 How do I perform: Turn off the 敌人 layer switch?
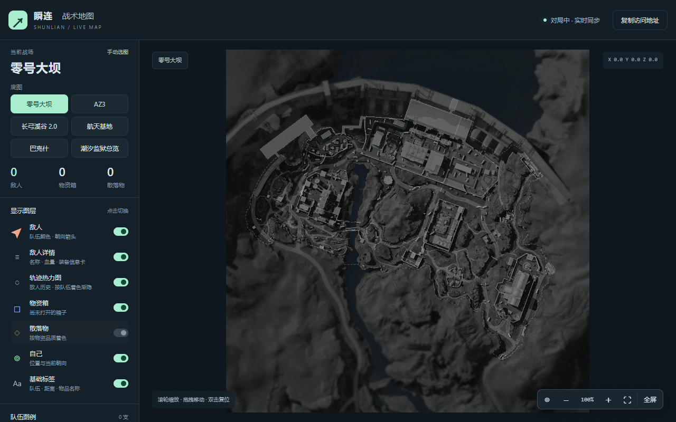coord(121,232)
